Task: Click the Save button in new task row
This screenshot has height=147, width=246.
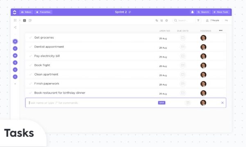Action: click(162, 103)
